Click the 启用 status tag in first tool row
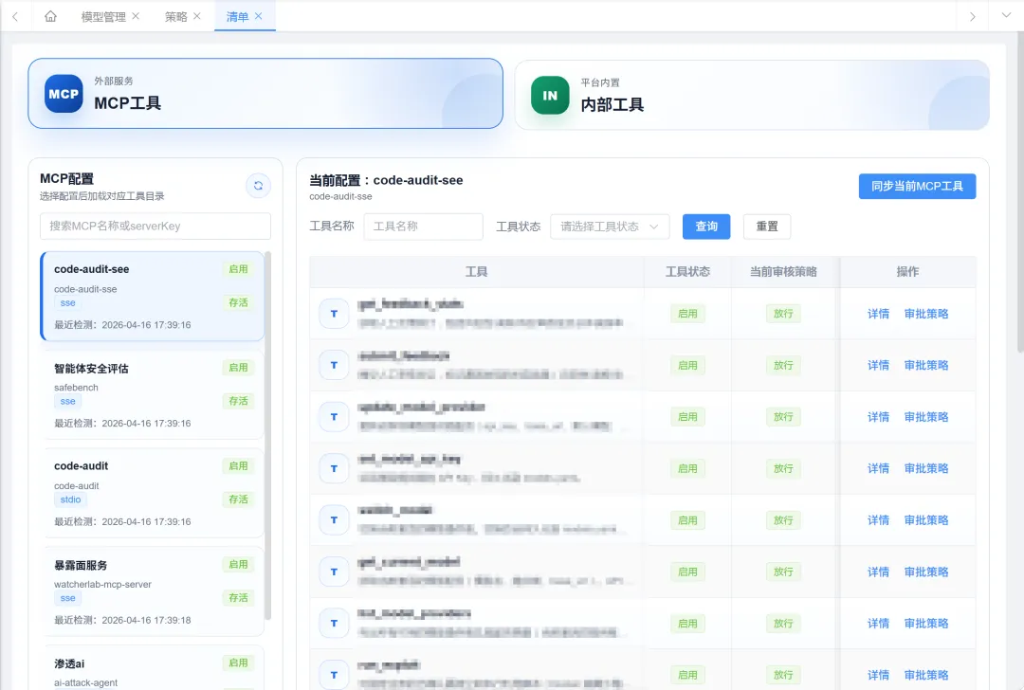 (x=687, y=314)
